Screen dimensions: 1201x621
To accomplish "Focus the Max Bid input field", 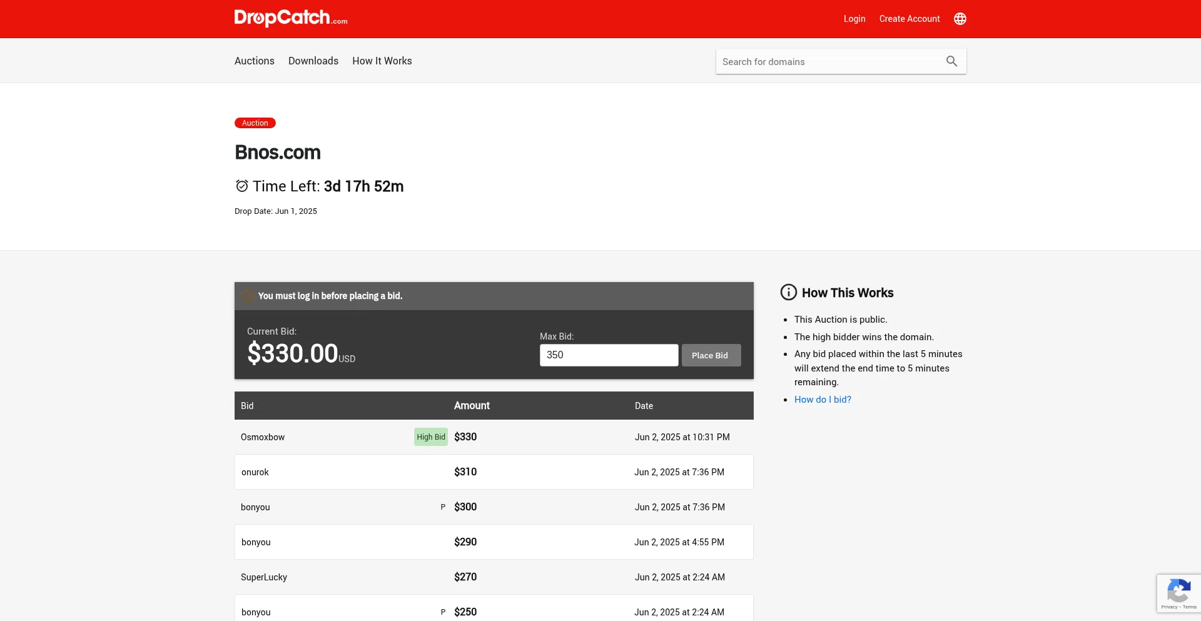I will (x=608, y=355).
